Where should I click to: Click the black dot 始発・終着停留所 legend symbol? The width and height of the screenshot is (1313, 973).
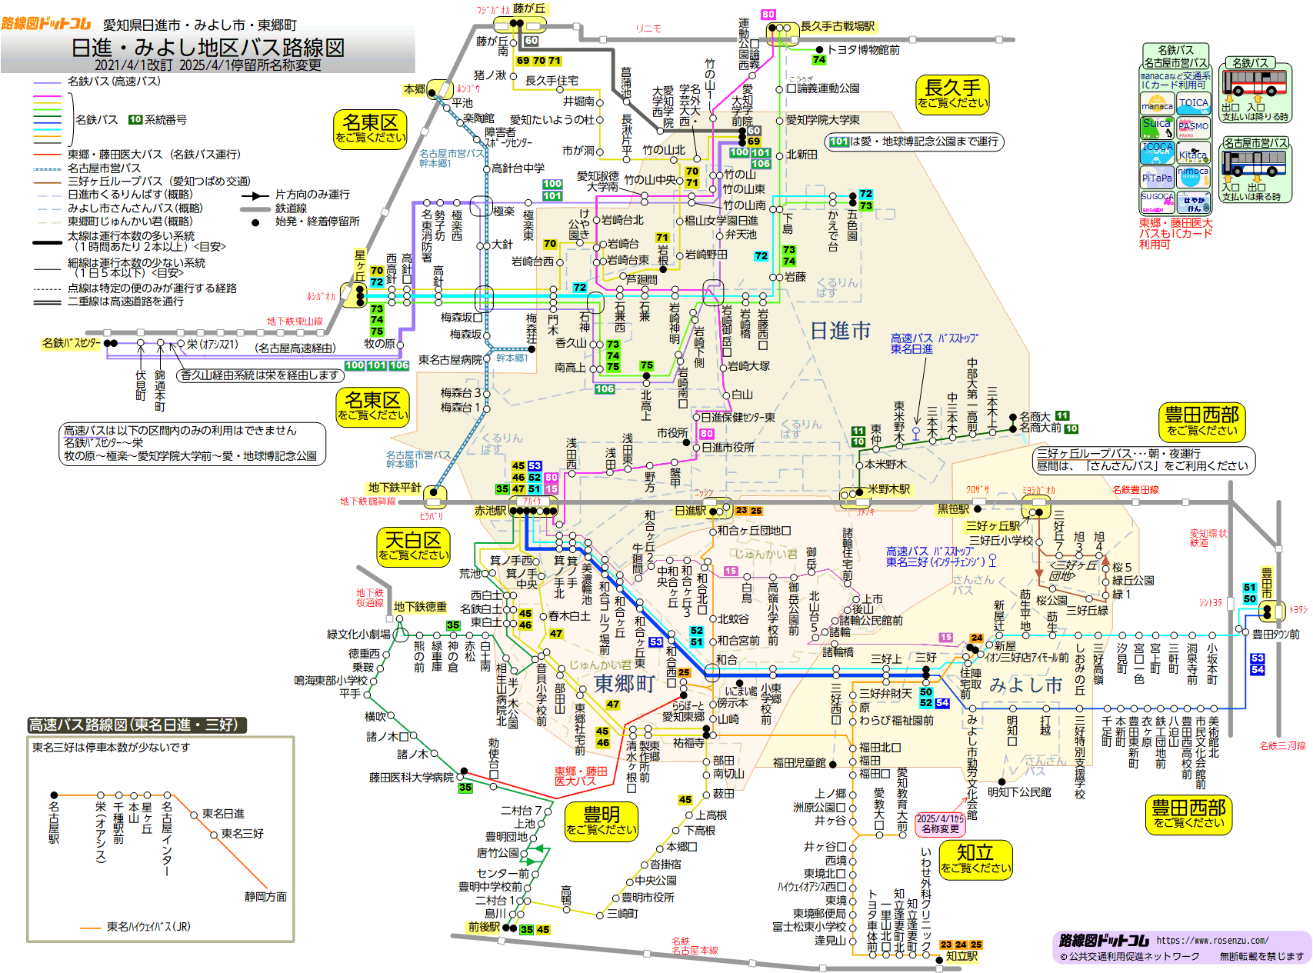[x=255, y=222]
